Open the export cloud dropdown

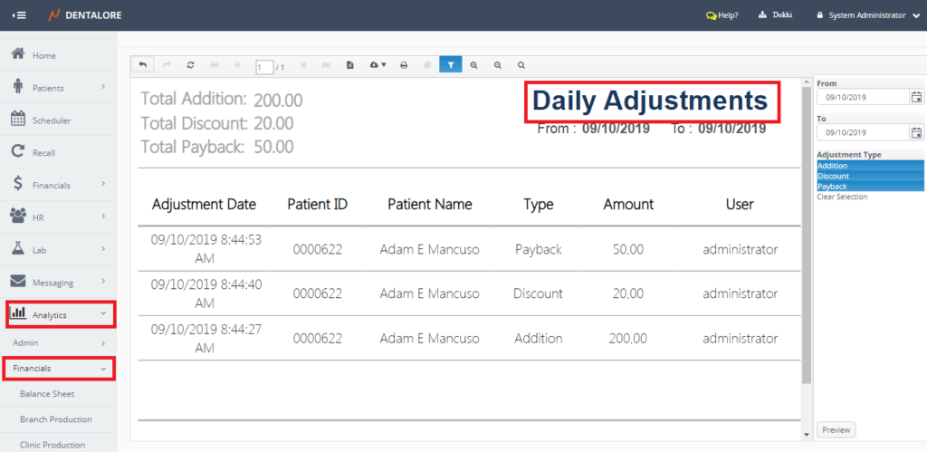(377, 65)
